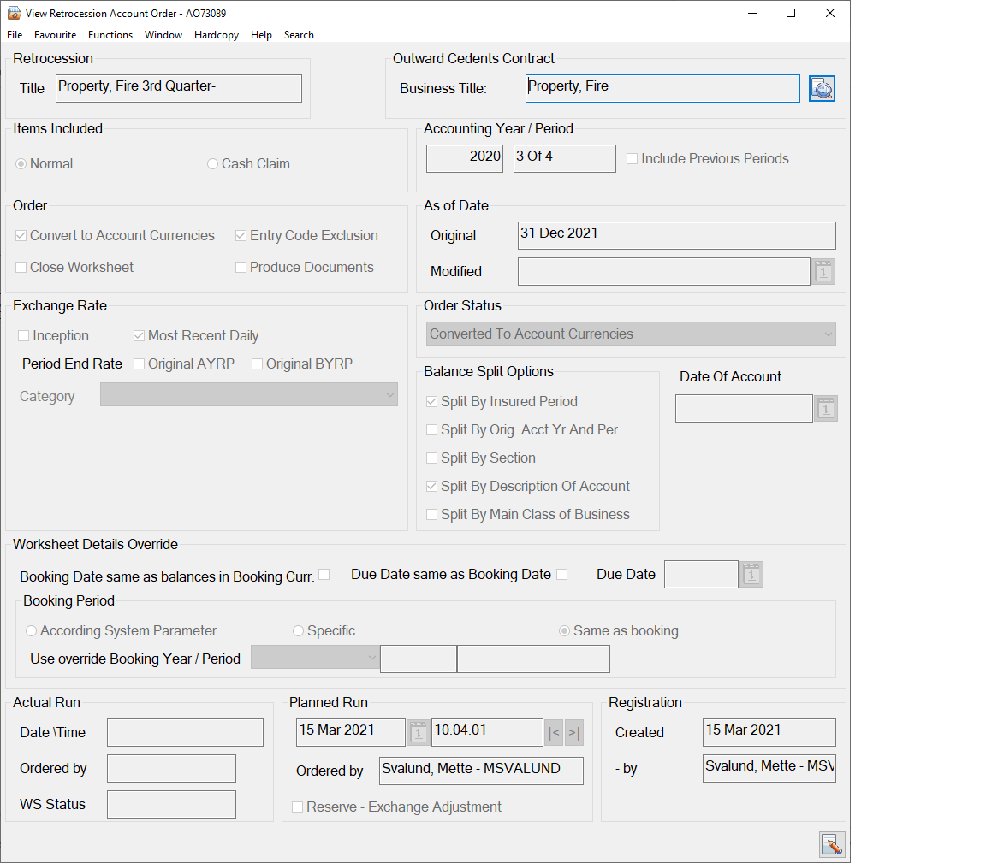
Task: Open the Modified date calendar picker
Action: click(823, 271)
